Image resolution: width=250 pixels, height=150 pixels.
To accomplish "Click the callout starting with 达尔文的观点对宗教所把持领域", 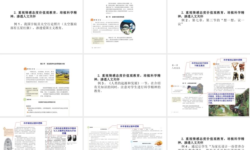I will 221,98.
